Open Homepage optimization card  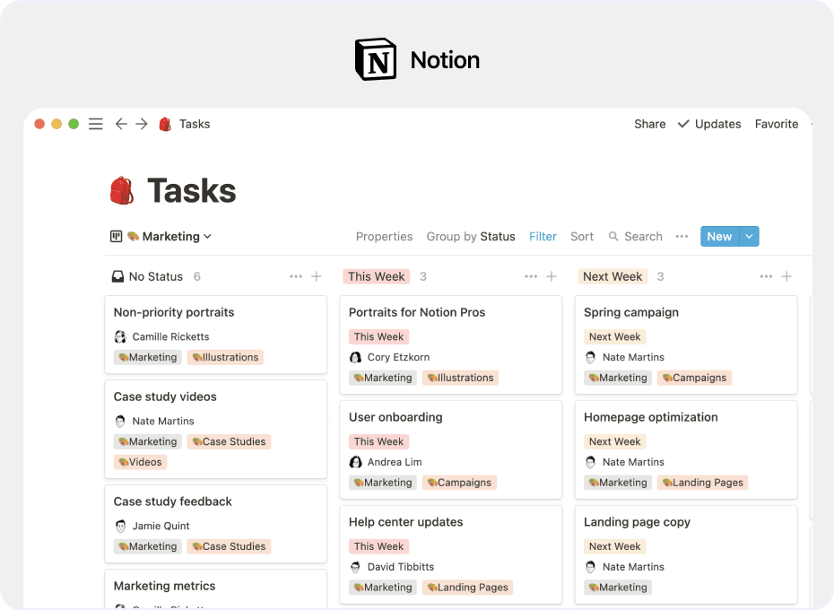pos(686,449)
